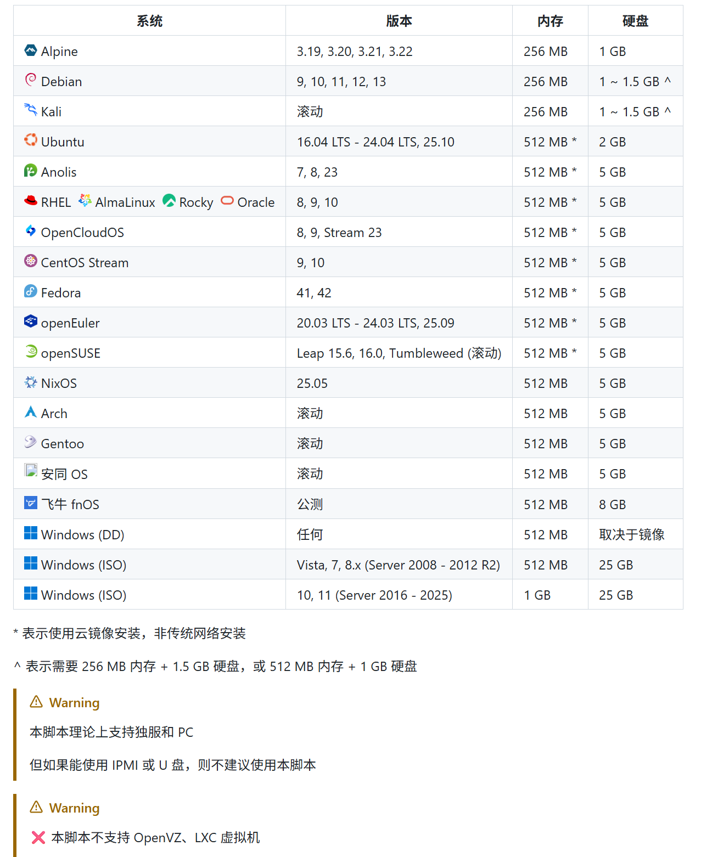Viewport: 712px width, 857px height.
Task: Click the Ubuntu logo icon
Action: (31, 140)
